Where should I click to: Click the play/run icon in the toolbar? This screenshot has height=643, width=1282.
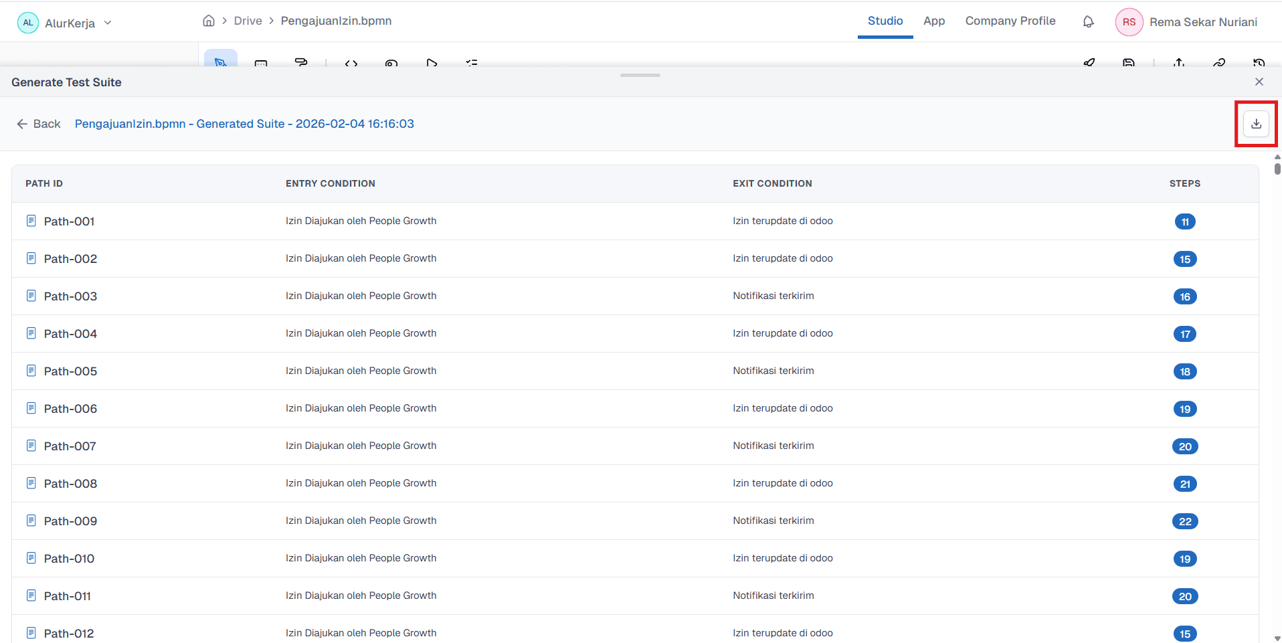click(x=432, y=64)
